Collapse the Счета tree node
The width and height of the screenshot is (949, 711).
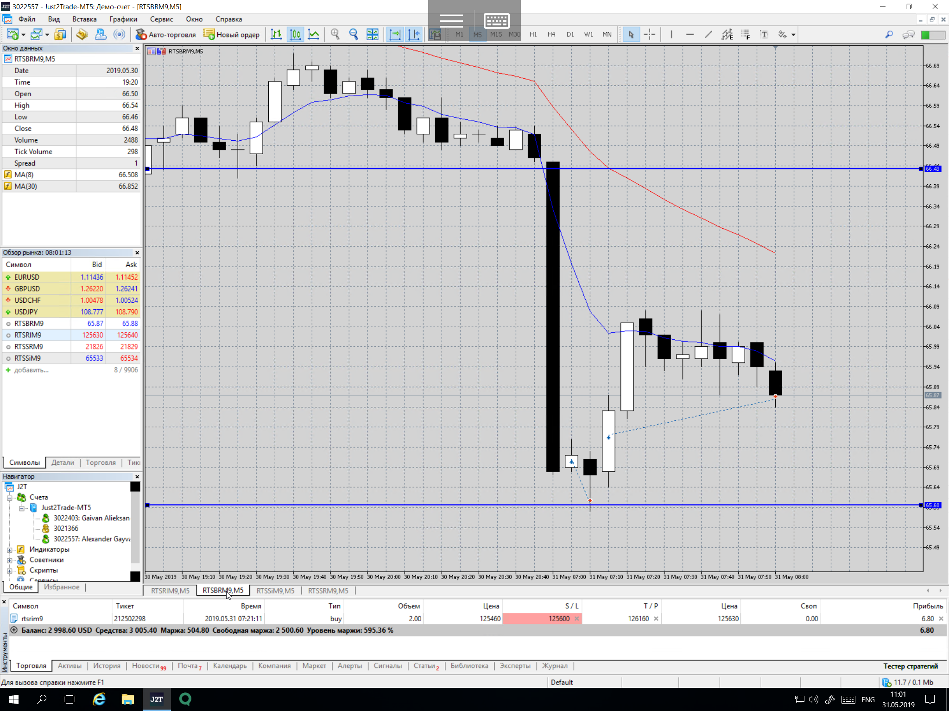pos(9,497)
